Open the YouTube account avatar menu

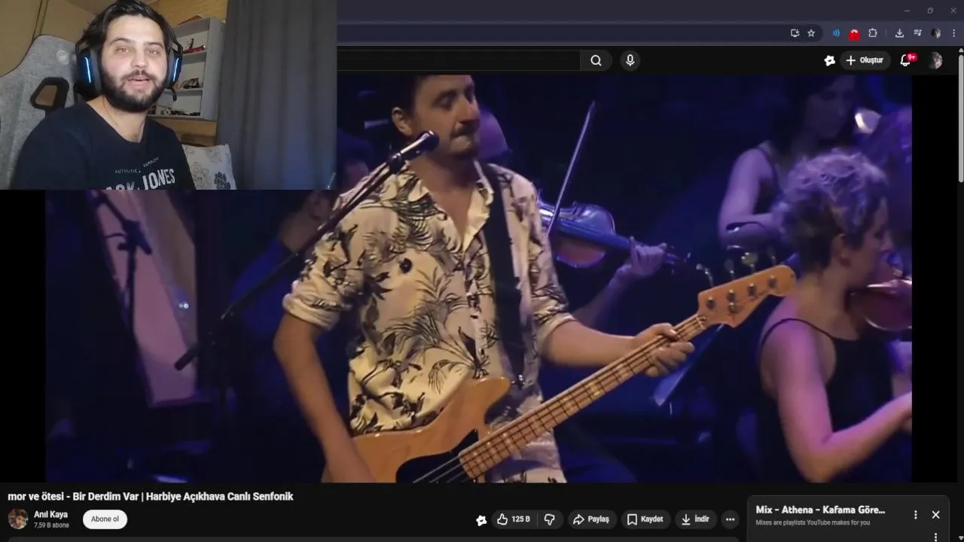(935, 61)
